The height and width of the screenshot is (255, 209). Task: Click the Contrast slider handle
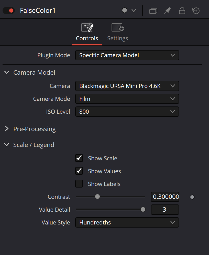tap(97, 197)
